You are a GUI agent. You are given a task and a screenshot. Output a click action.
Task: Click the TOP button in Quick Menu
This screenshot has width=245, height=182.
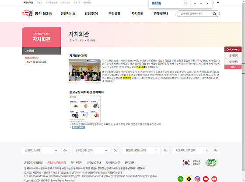(x=233, y=67)
